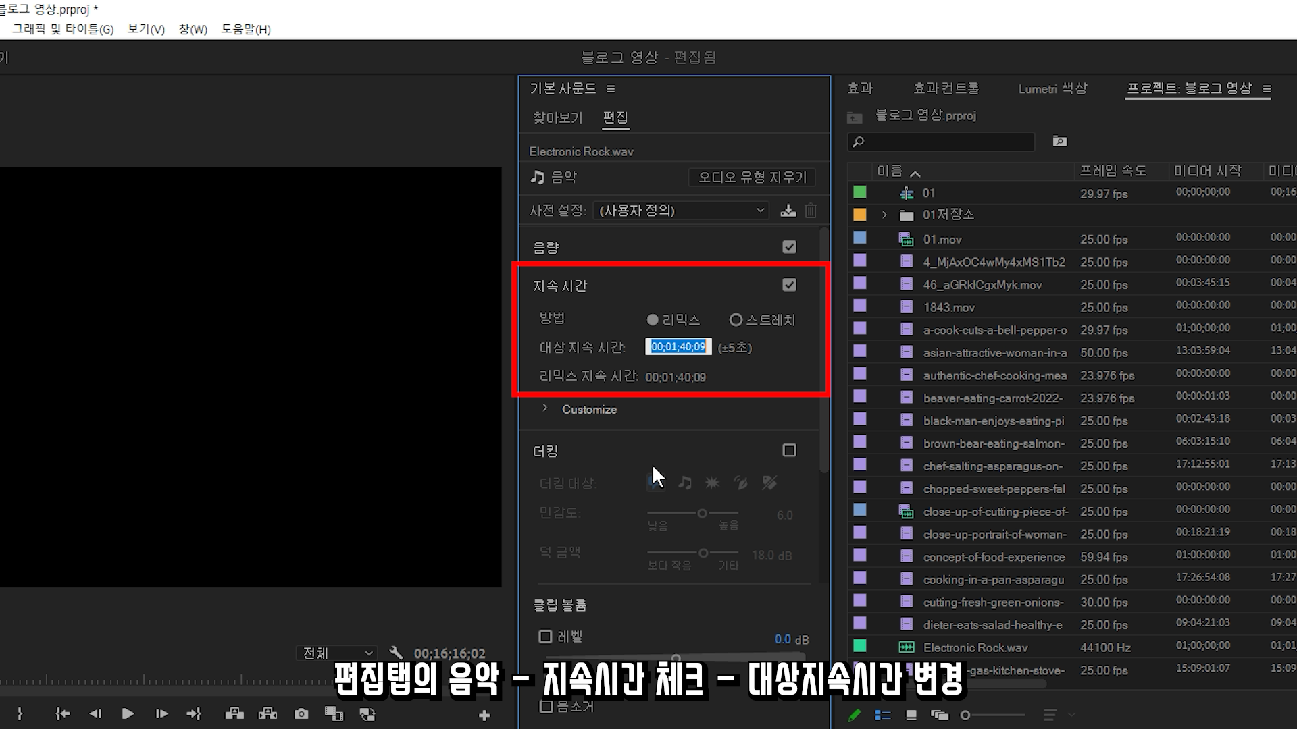Click the button editor plus icon
Screen dimensions: 1297x729
(x=484, y=715)
